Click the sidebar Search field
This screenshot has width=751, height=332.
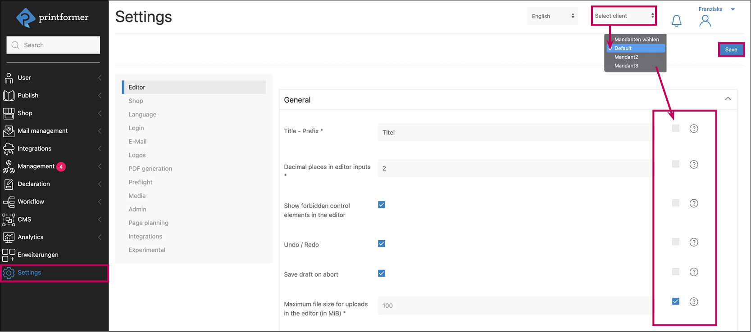pos(53,45)
